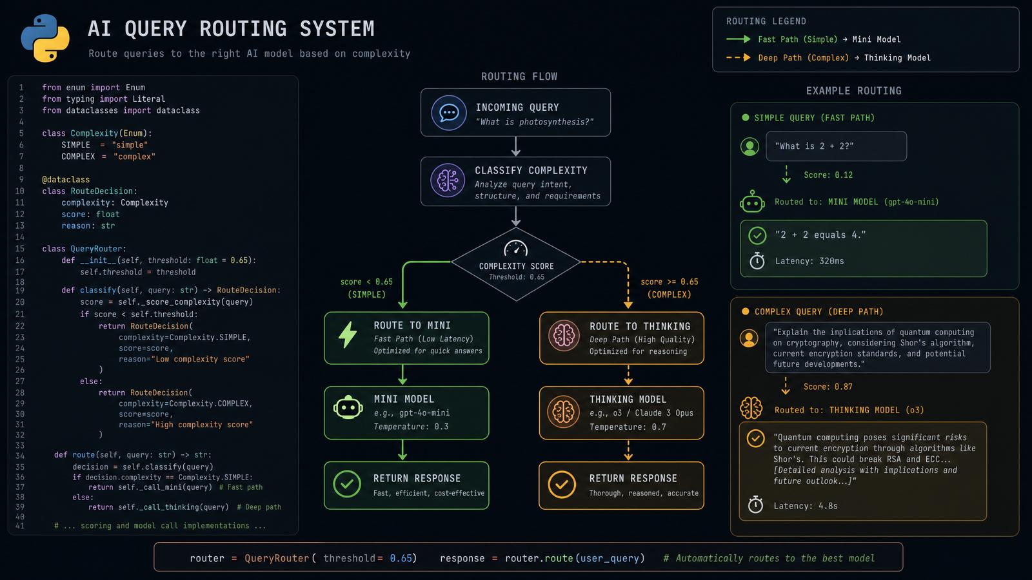This screenshot has height=580, width=1032.
Task: Select the COMPLEXITY SCORE decision diamond
Action: 516,264
